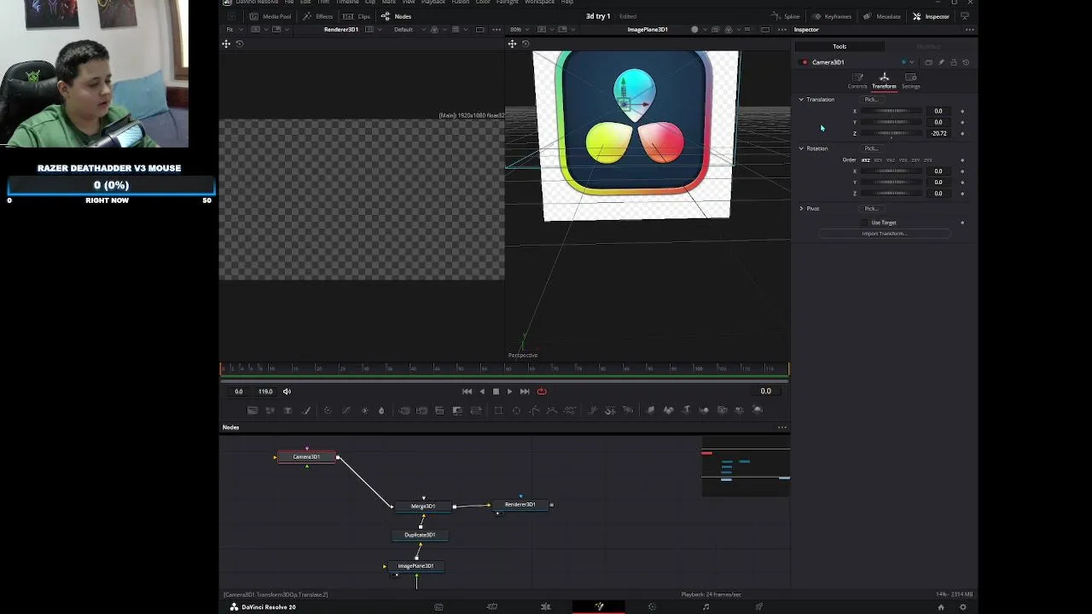Add a pRender particle node from toolbar
Viewport: 1092px width, 614px height.
[627, 410]
